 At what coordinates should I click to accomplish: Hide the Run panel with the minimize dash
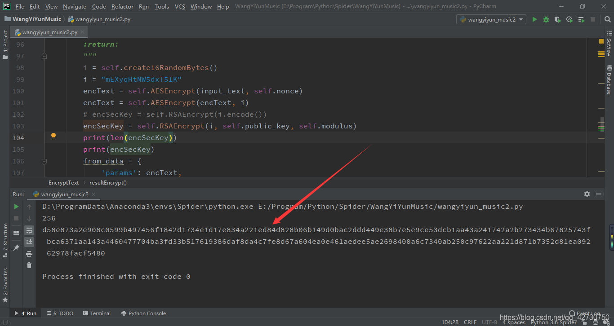click(x=599, y=194)
